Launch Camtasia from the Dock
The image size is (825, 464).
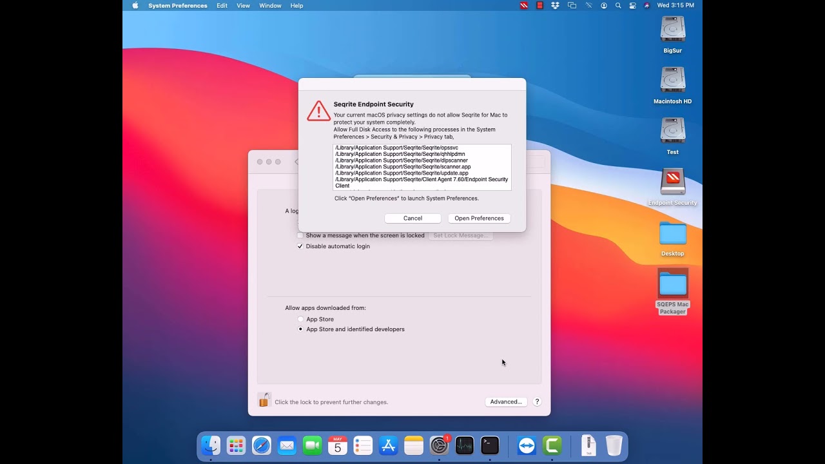[552, 445]
